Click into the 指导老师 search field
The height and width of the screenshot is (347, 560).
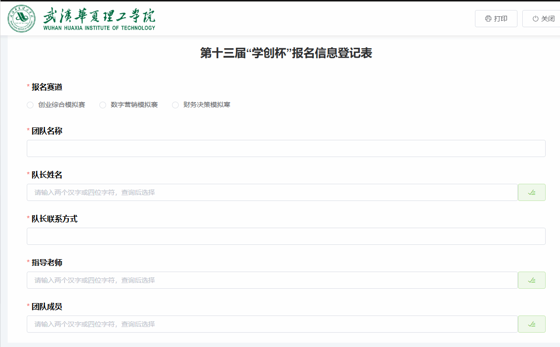point(272,280)
